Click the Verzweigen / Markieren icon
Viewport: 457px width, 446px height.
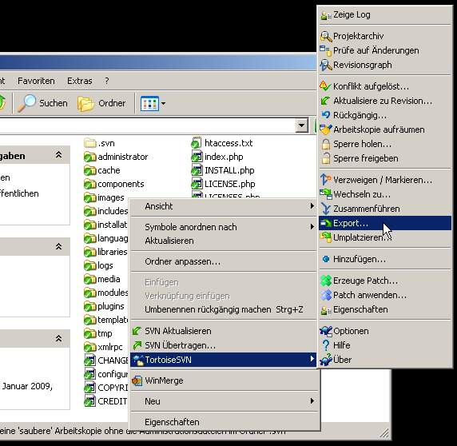[x=325, y=180]
